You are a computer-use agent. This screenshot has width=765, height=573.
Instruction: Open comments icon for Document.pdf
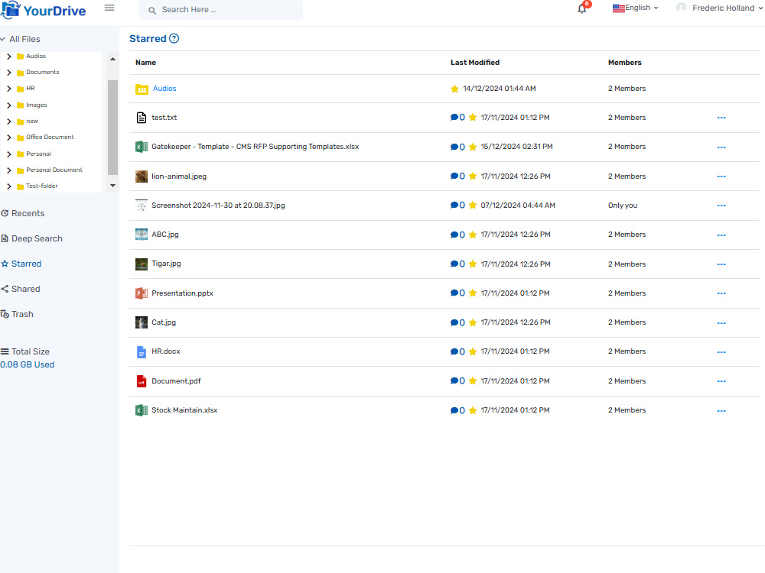coord(457,381)
